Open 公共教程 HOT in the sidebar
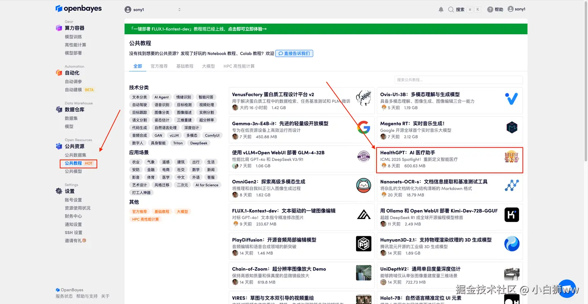 (79, 163)
